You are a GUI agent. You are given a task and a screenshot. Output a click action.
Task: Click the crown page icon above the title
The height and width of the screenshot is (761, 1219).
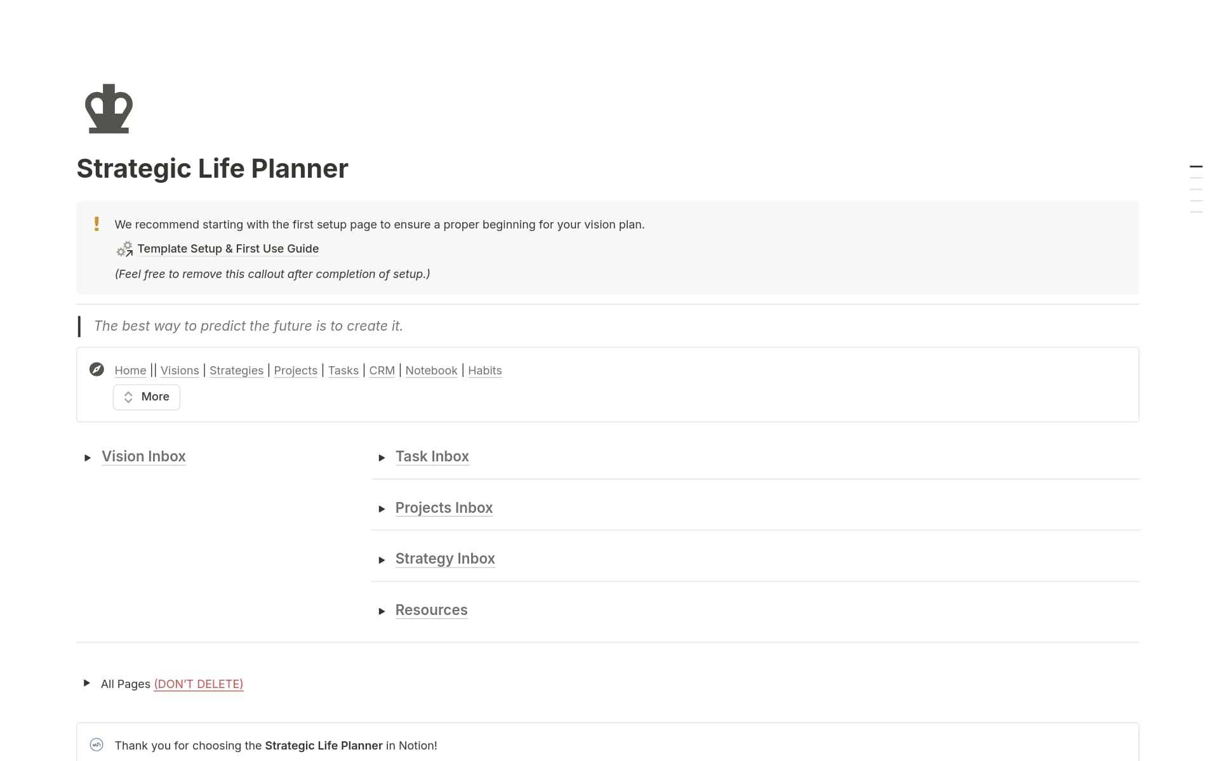click(x=109, y=109)
